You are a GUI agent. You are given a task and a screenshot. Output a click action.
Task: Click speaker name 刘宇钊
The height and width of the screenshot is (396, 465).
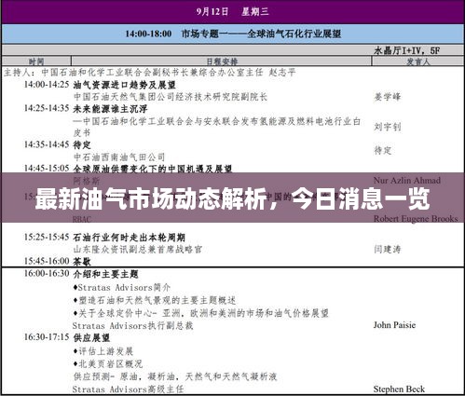point(388,127)
